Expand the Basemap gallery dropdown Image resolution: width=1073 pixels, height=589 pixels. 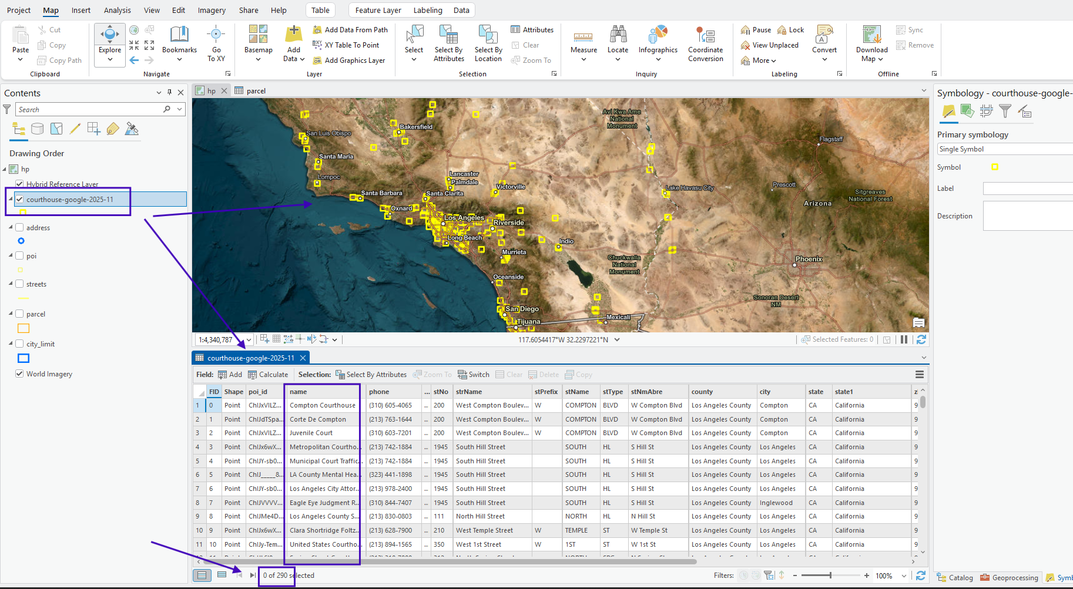pyautogui.click(x=258, y=59)
